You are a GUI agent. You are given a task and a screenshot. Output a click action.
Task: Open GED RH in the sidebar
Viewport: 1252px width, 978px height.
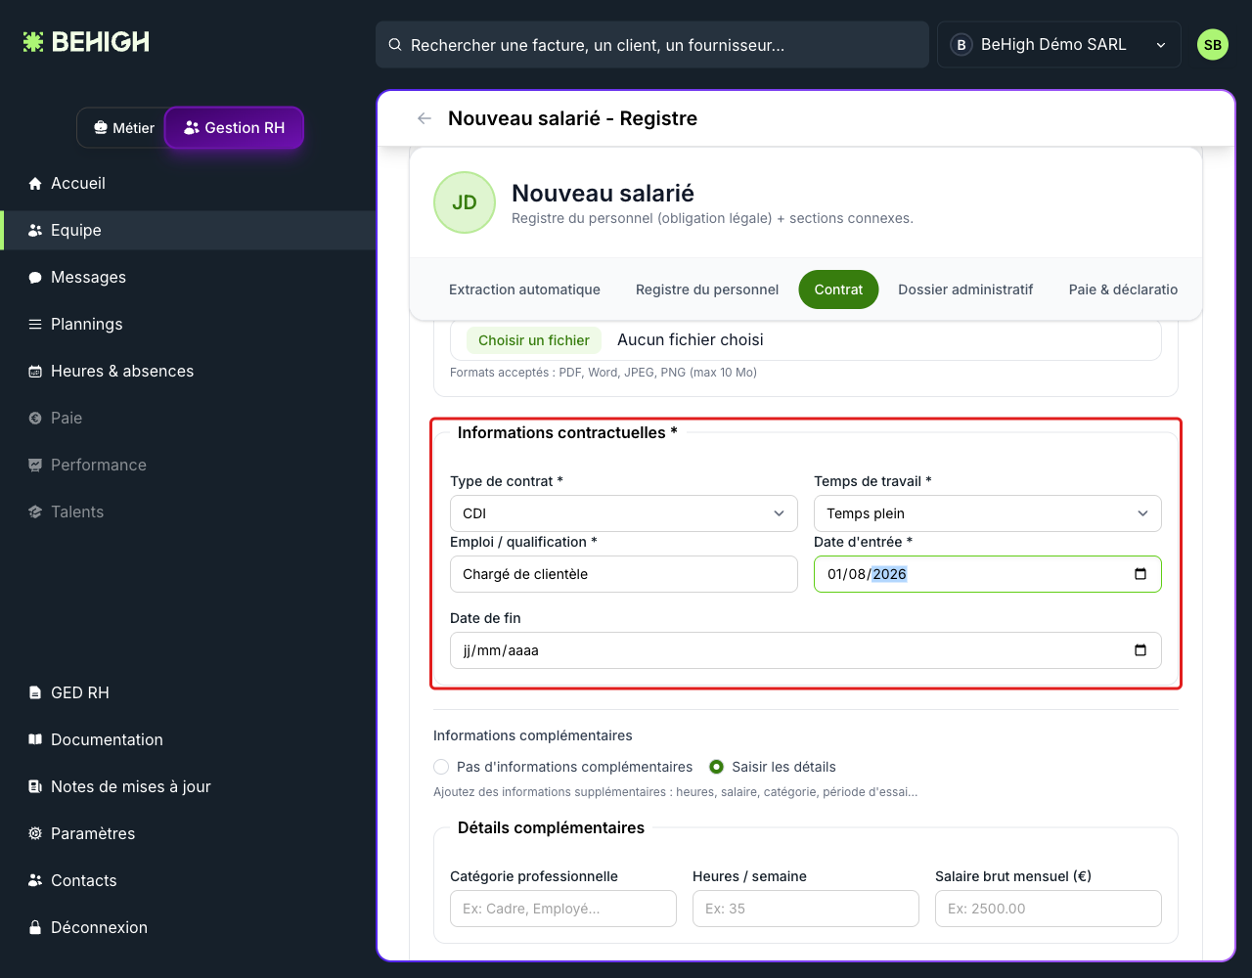[x=188, y=692]
